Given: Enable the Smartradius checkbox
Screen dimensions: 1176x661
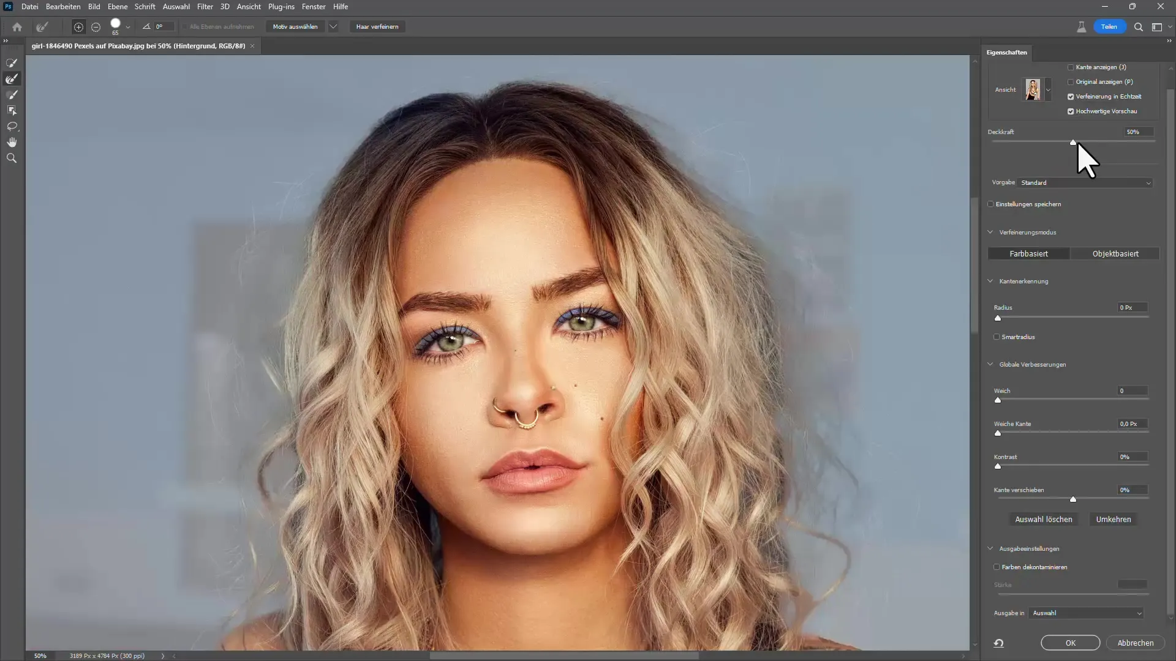Looking at the screenshot, I should [997, 337].
